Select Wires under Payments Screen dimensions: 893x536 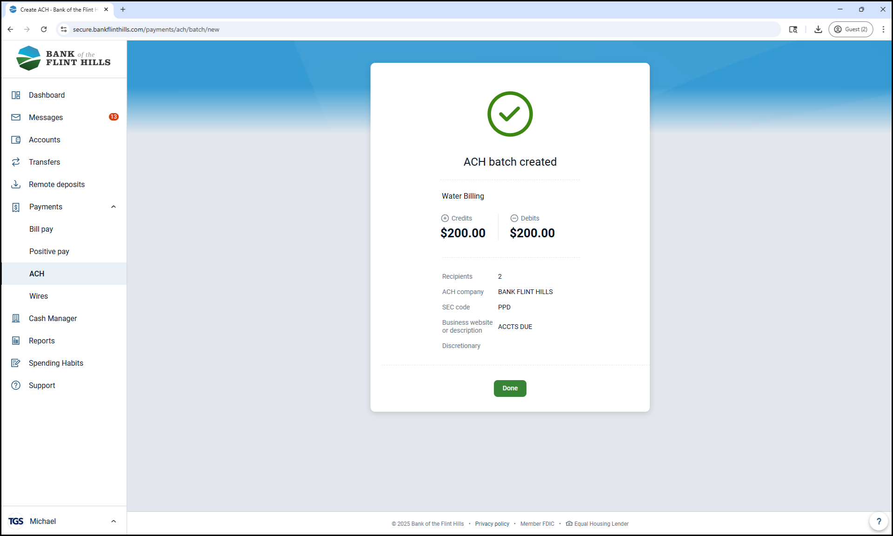(39, 296)
